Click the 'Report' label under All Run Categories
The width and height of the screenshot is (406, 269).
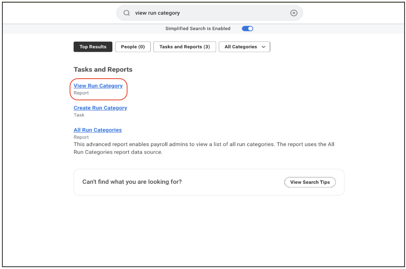81,137
